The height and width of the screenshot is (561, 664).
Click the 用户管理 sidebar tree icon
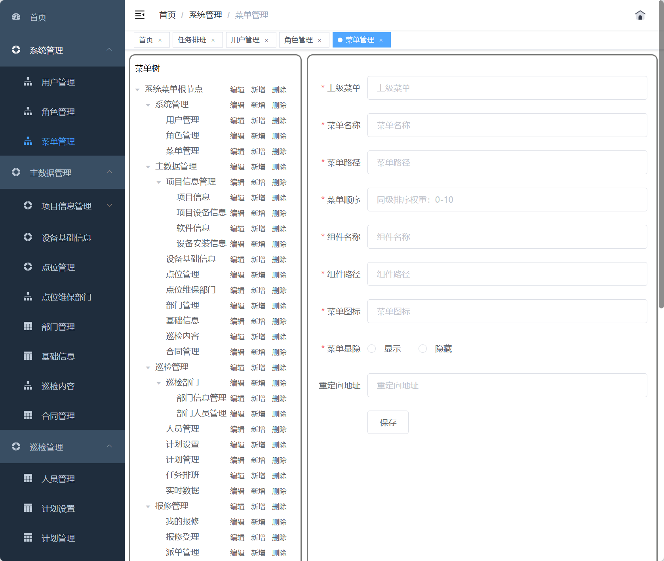pyautogui.click(x=28, y=82)
